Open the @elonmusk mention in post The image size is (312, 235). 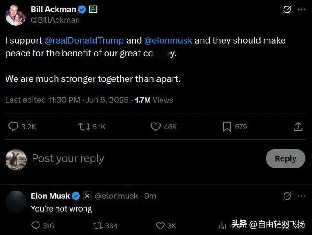168,40
